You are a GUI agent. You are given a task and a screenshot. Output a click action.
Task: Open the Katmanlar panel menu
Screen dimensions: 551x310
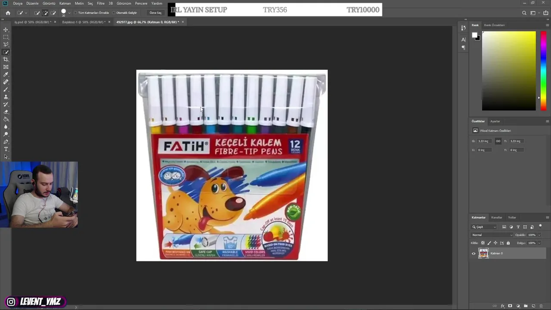coord(547,217)
